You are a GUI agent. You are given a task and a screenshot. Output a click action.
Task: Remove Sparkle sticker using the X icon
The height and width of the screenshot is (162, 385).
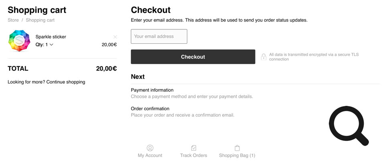click(x=115, y=37)
